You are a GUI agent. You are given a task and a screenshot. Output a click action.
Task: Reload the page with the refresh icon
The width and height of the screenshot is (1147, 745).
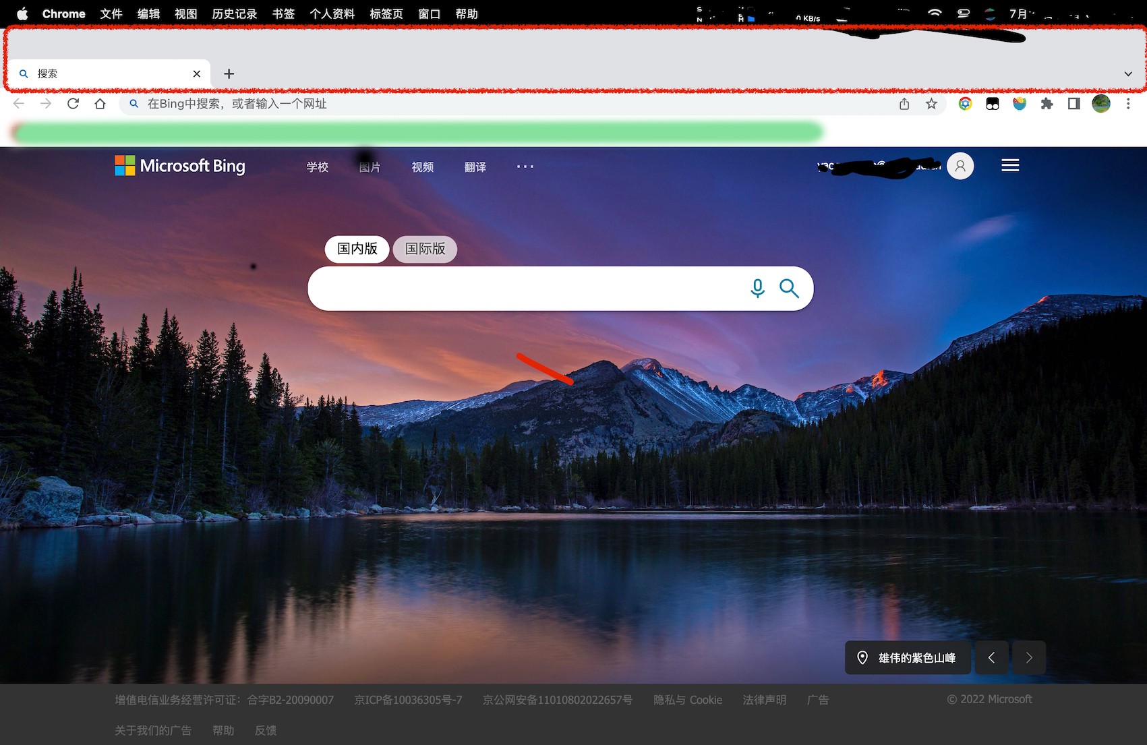click(x=73, y=104)
